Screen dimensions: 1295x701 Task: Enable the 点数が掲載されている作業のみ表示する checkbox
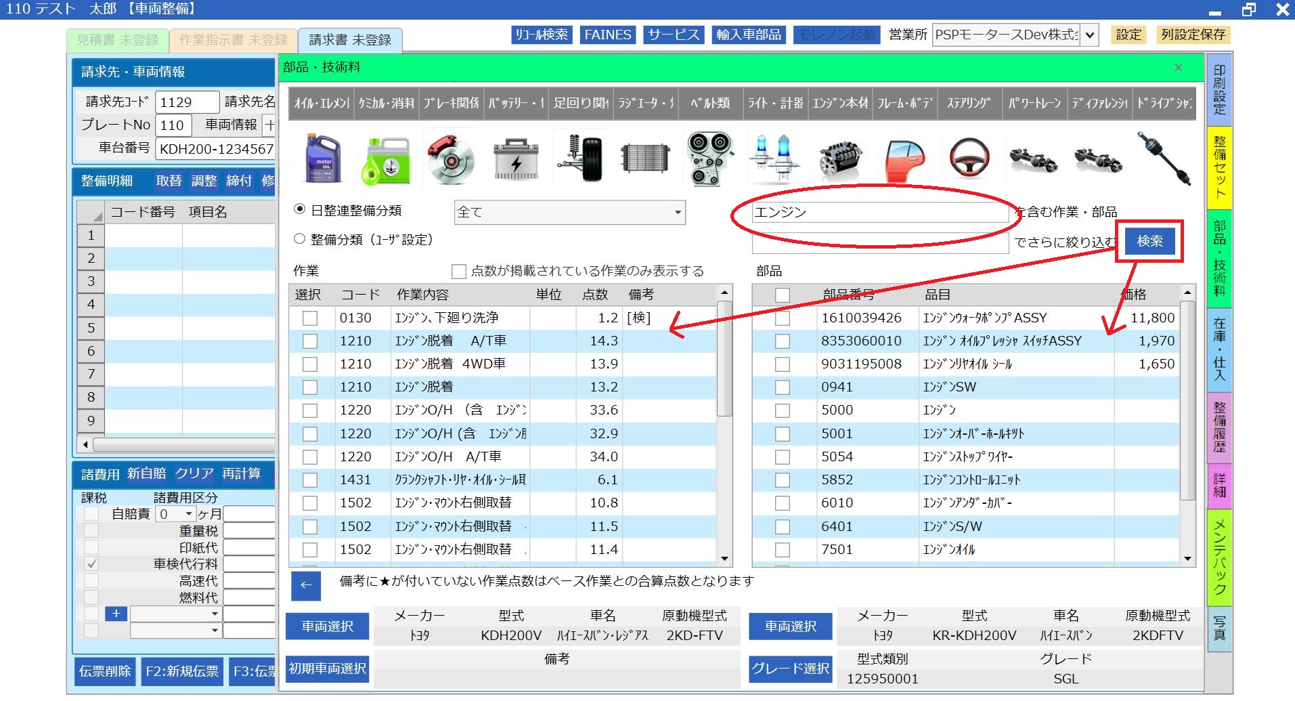[x=459, y=272]
